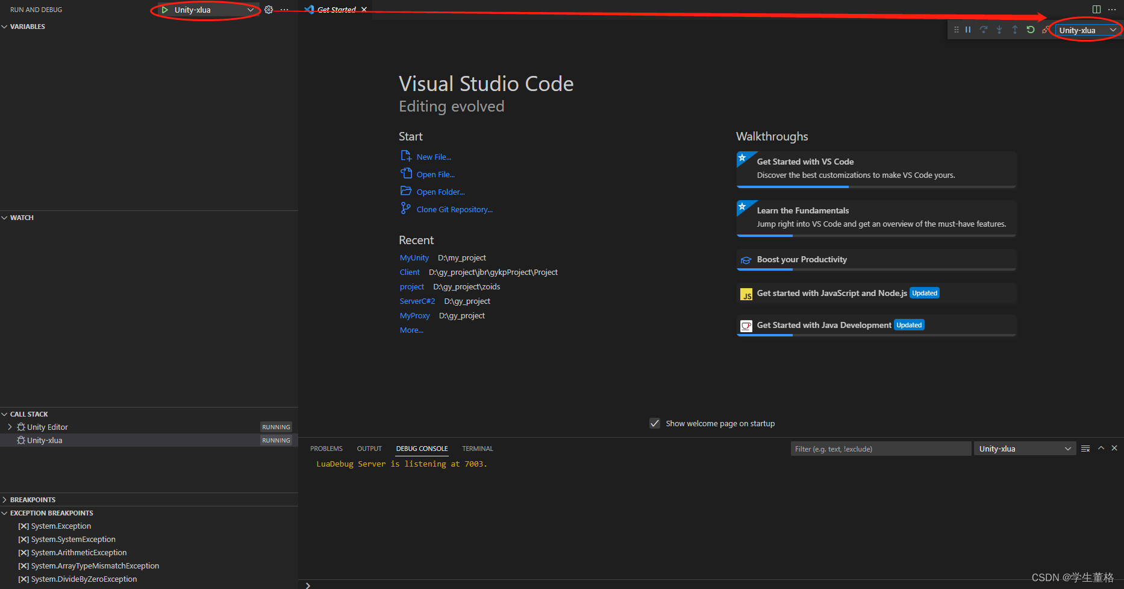This screenshot has height=589, width=1124.
Task: Pause the running debug session
Action: point(968,29)
